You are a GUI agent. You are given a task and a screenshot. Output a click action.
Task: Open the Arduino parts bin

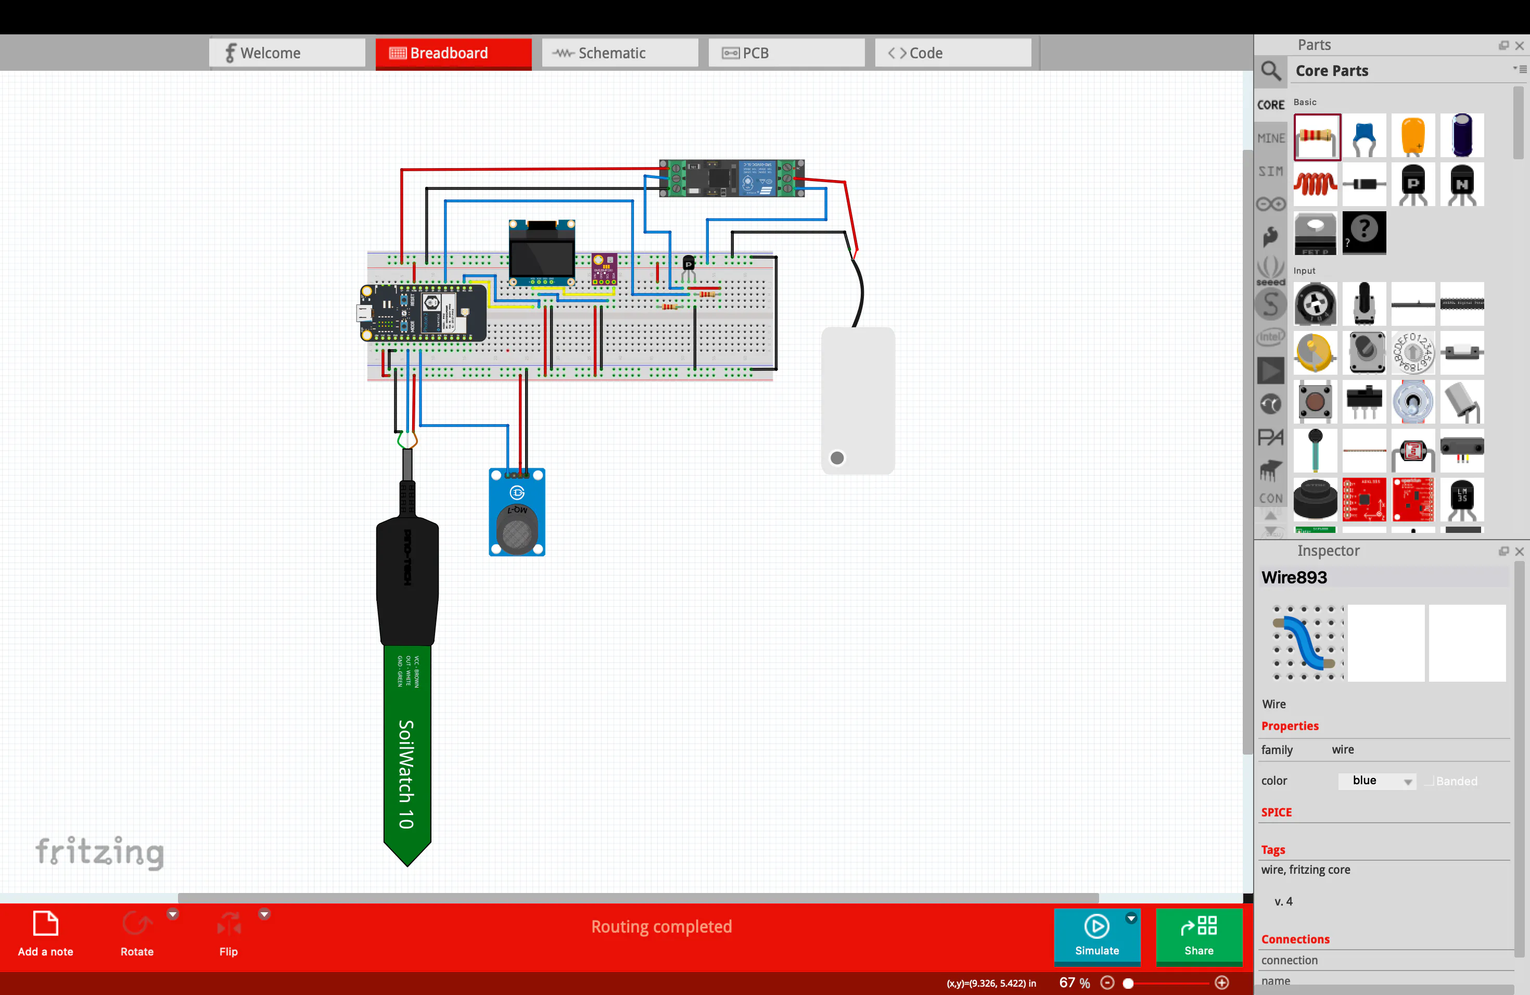[1270, 205]
